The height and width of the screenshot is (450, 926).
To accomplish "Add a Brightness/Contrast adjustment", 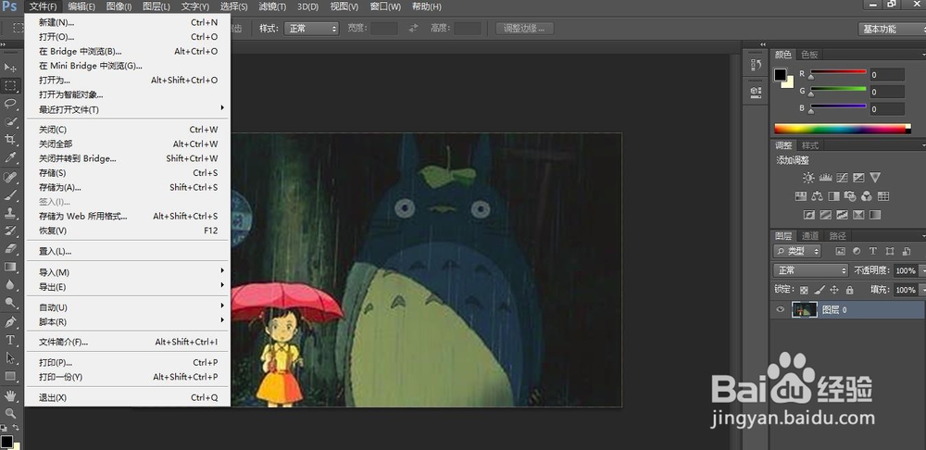I will [x=807, y=177].
